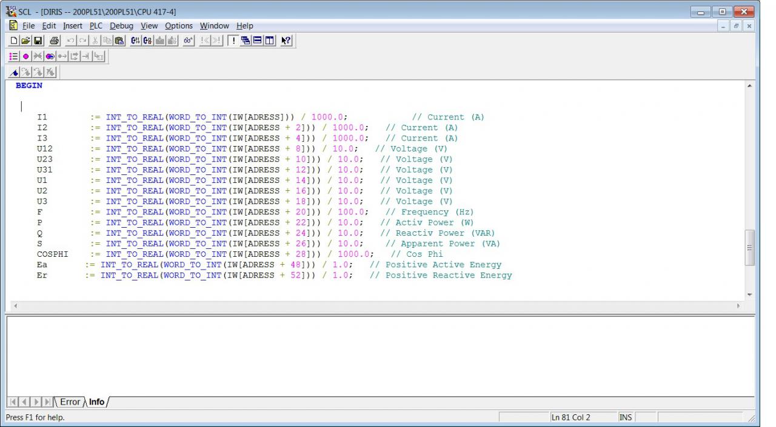This screenshot has width=776, height=427.
Task: Click the Compile icon in toolbar
Action: click(x=135, y=41)
